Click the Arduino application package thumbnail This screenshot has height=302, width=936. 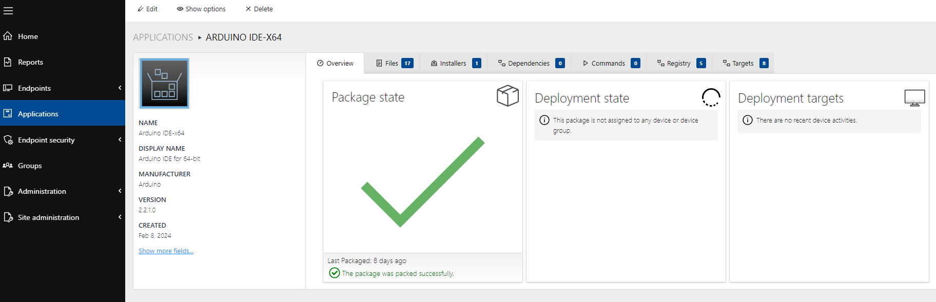click(164, 83)
